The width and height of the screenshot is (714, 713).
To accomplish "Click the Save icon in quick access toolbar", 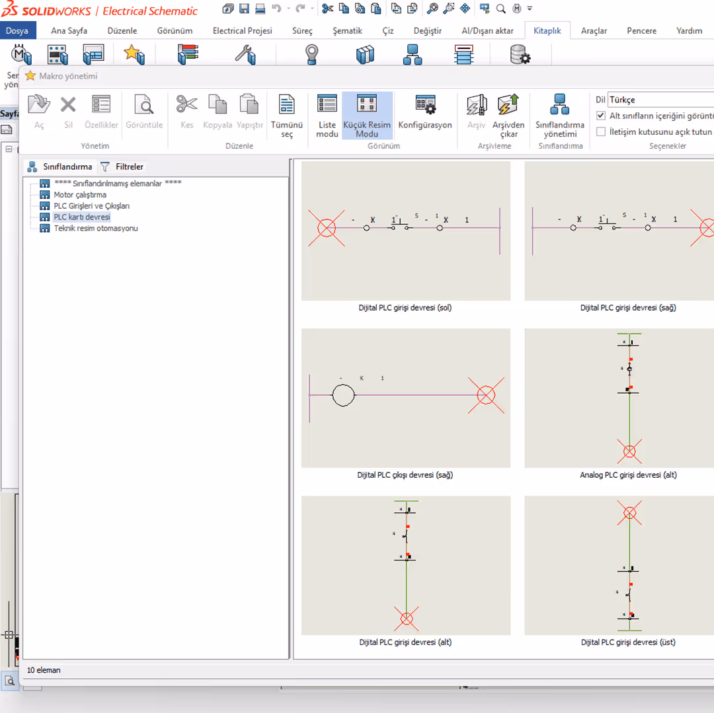I will (244, 8).
